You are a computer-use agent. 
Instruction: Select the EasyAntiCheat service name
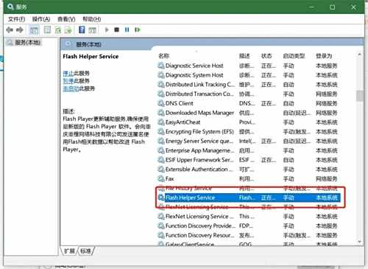[183, 122]
